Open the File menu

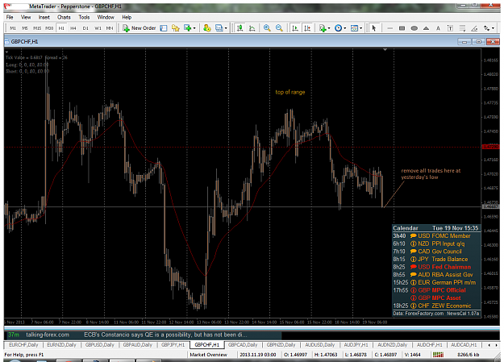click(10, 18)
